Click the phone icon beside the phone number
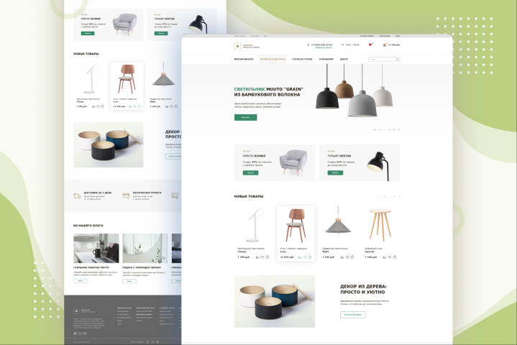Image resolution: width=517 pixels, height=345 pixels. [x=308, y=45]
